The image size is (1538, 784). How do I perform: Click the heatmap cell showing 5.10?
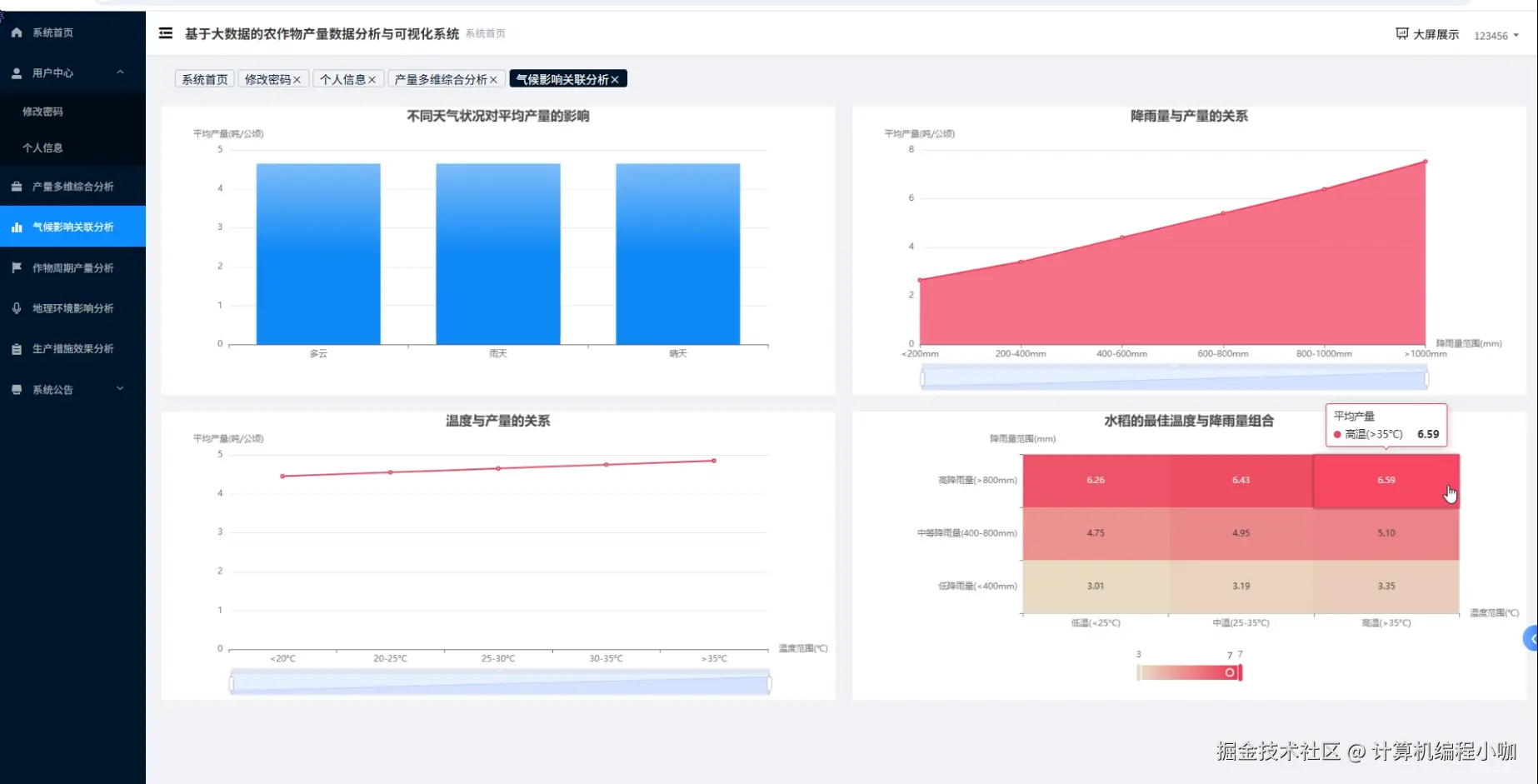1386,533
